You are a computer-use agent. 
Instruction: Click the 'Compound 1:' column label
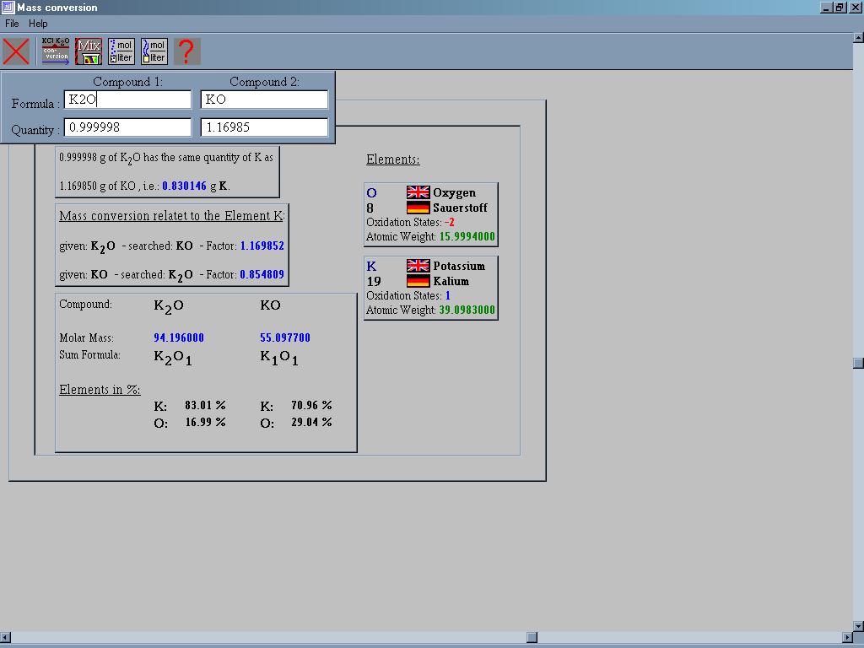pos(128,82)
